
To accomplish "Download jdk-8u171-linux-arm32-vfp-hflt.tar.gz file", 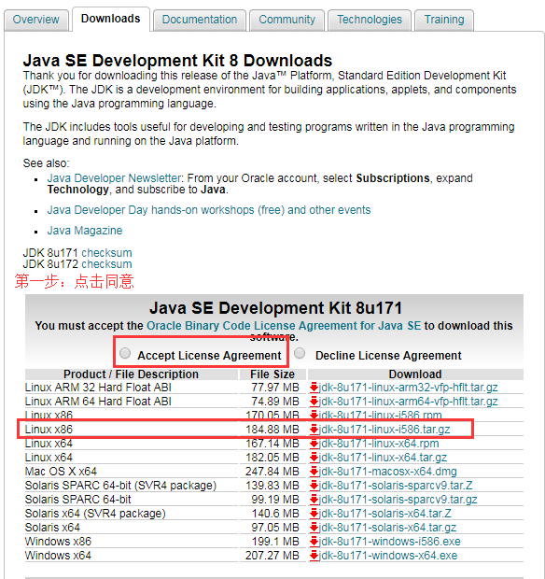I will pos(409,388).
